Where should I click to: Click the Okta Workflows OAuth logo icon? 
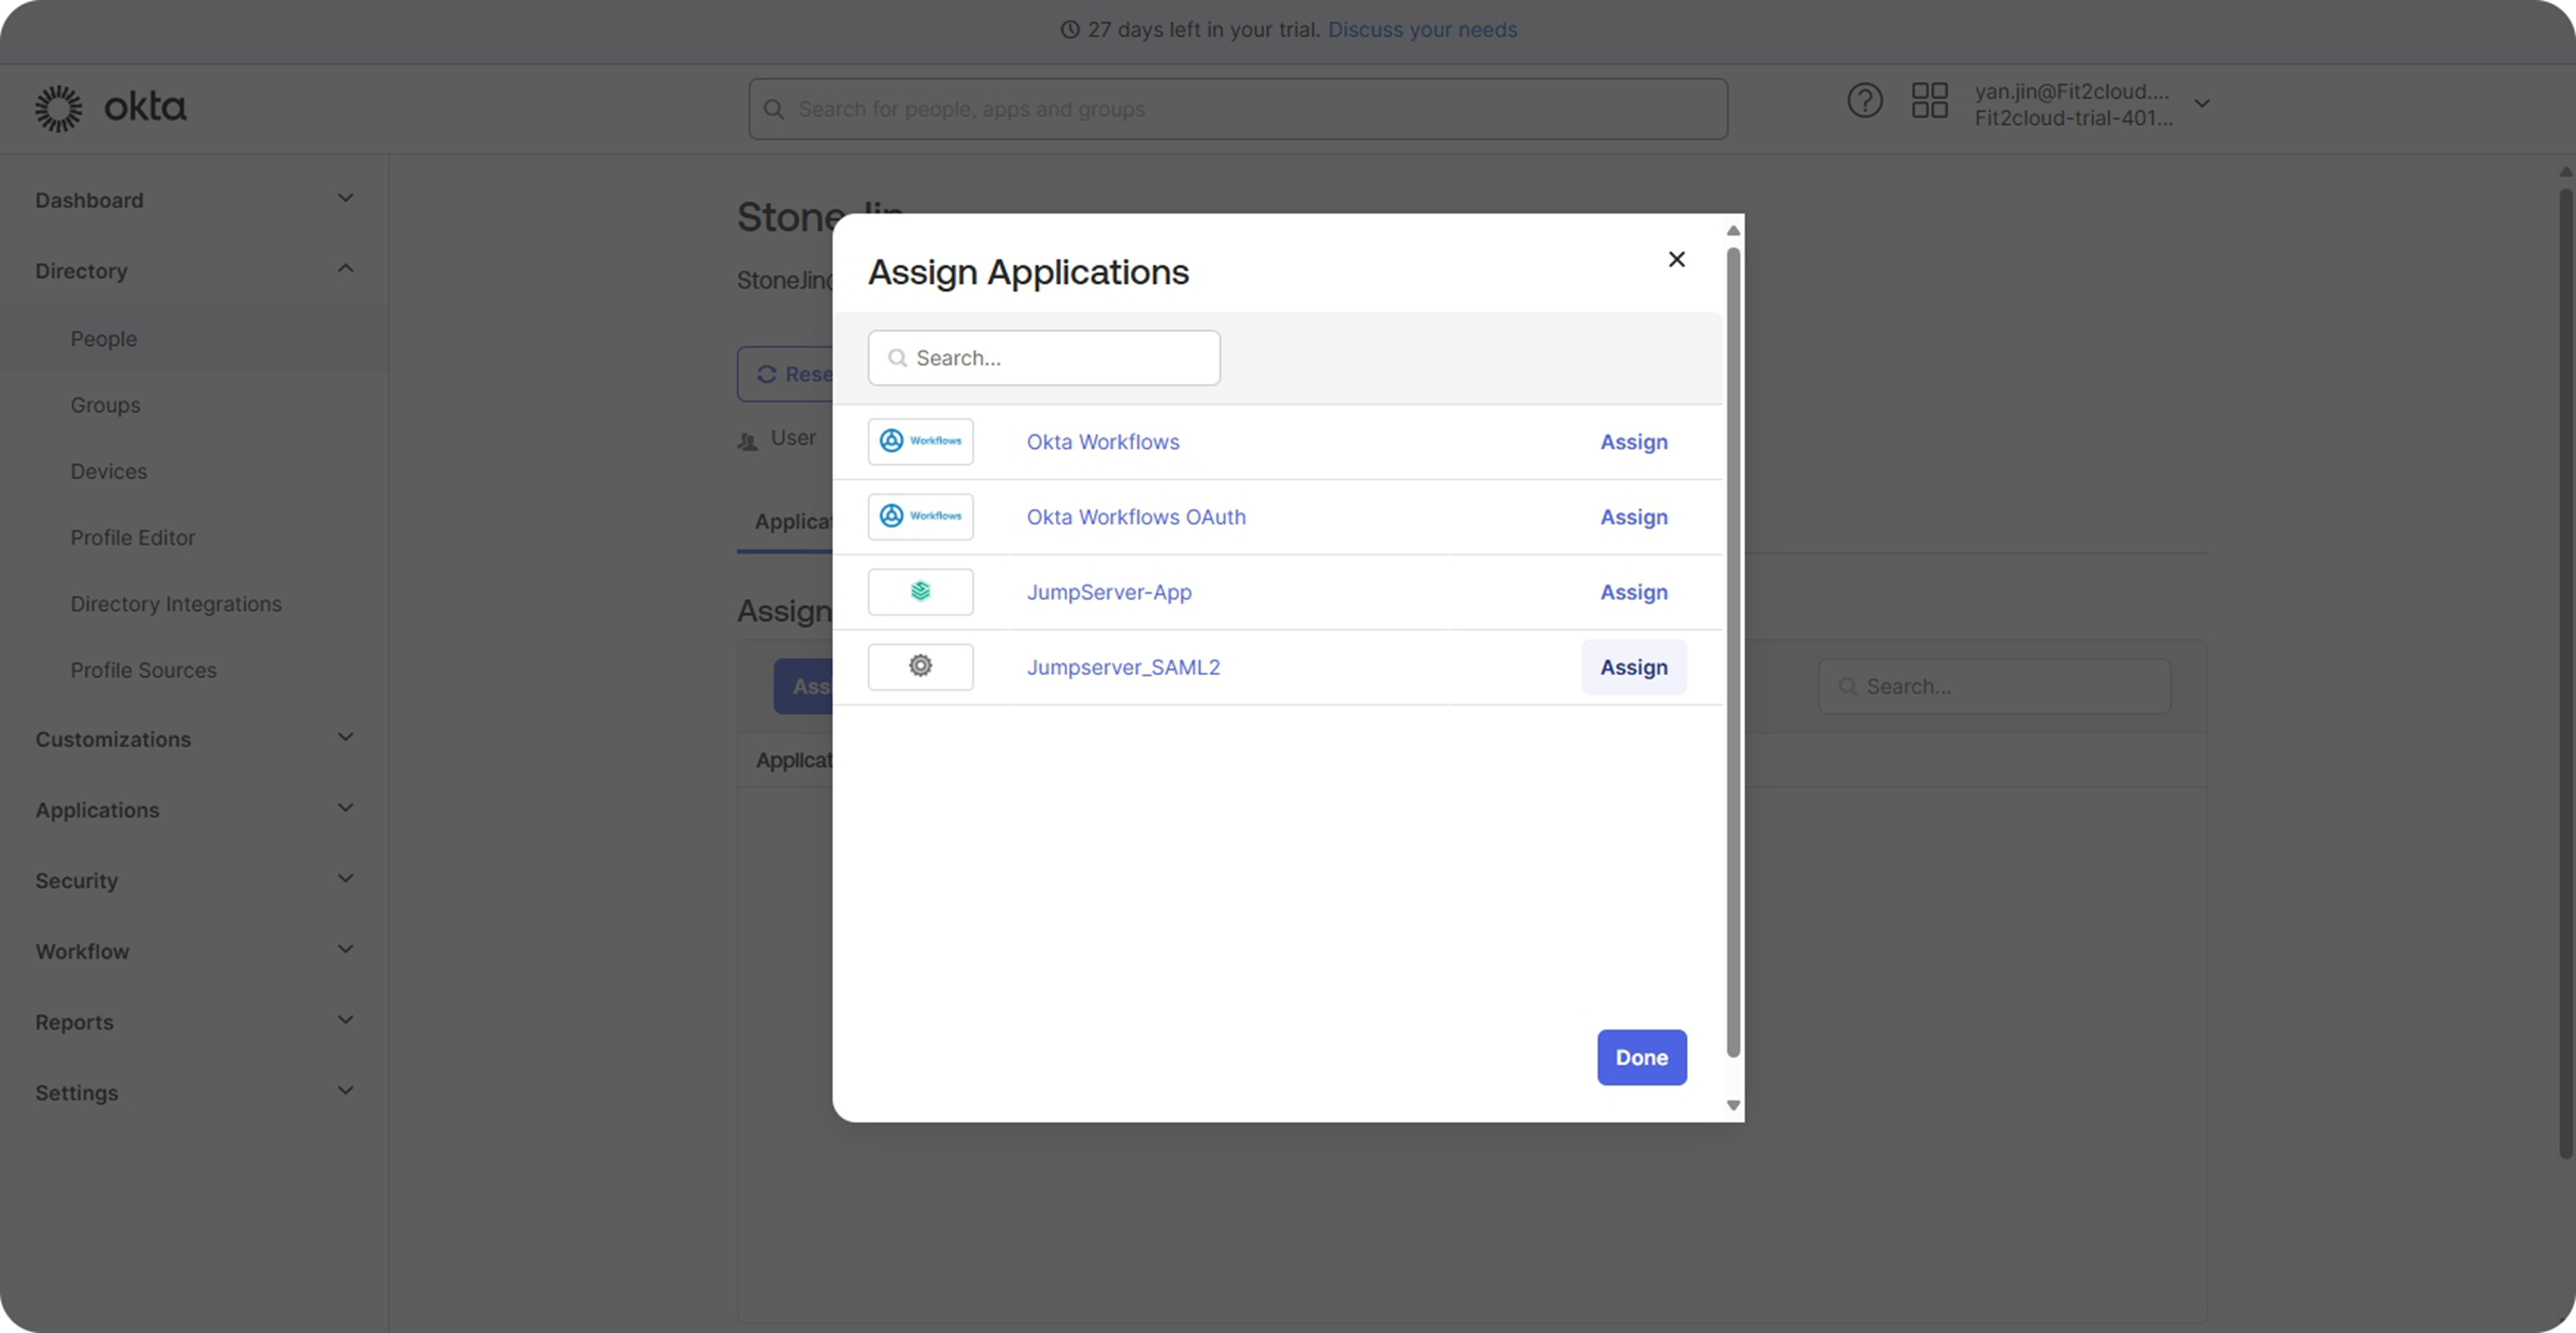tap(920, 516)
